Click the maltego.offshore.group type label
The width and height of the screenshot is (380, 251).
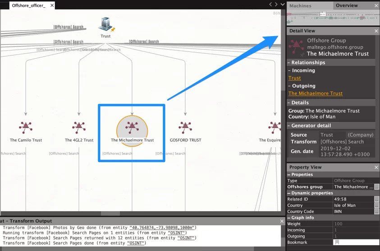click(335, 47)
